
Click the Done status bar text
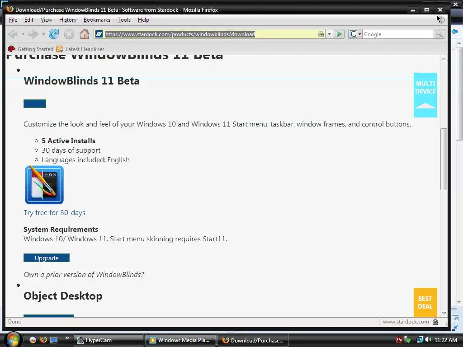[14, 322]
